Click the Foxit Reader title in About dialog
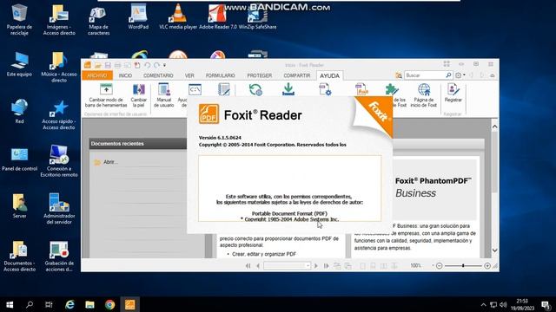Image resolution: width=556 pixels, height=312 pixels. (x=262, y=115)
